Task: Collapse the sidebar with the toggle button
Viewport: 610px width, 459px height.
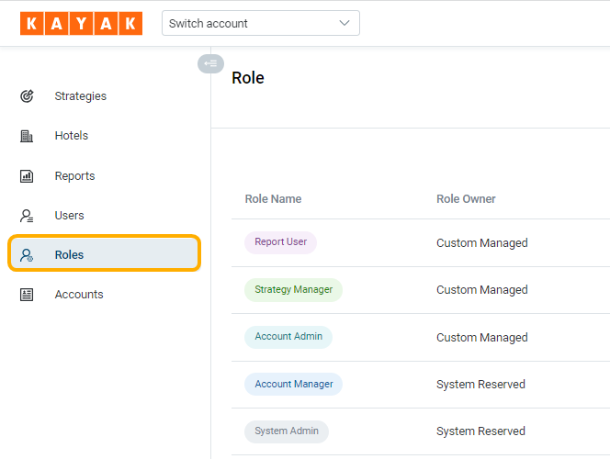Action: point(210,63)
